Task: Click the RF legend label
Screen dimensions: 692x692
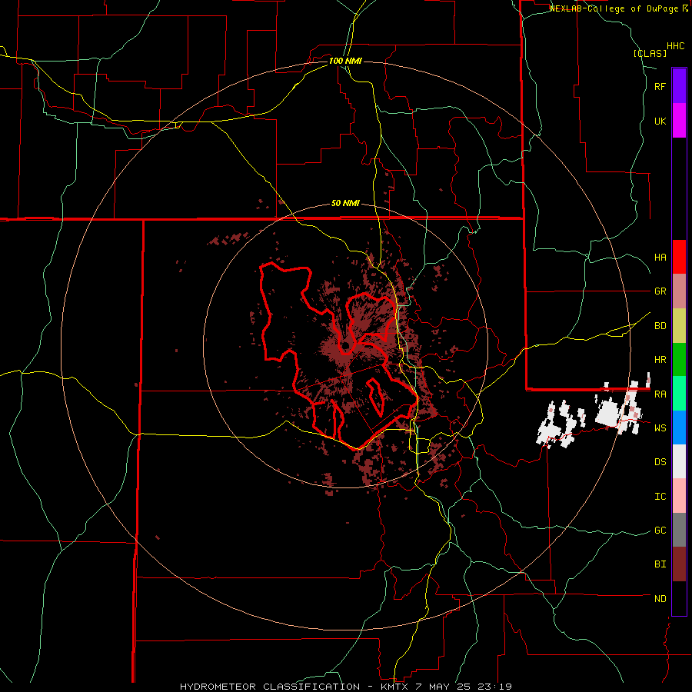Action: [x=660, y=87]
